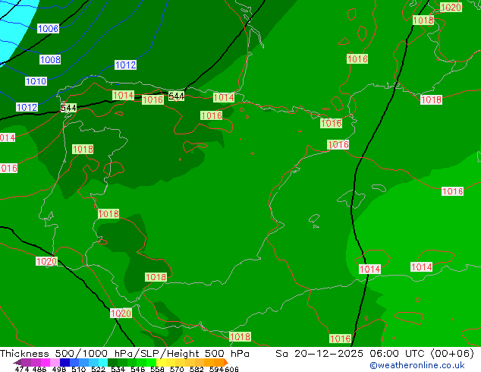Pick the dark purple legend swatch above 474

click(x=17, y=362)
